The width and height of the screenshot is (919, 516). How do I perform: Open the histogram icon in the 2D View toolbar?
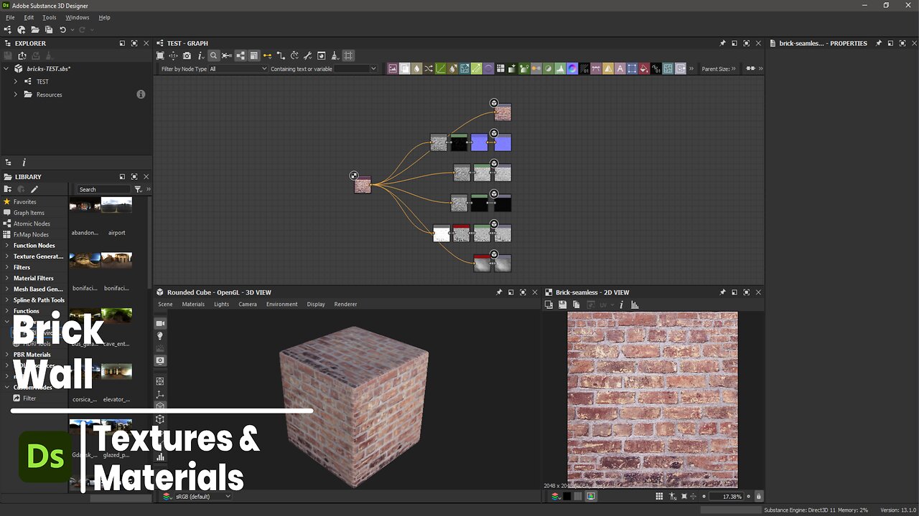tap(635, 305)
